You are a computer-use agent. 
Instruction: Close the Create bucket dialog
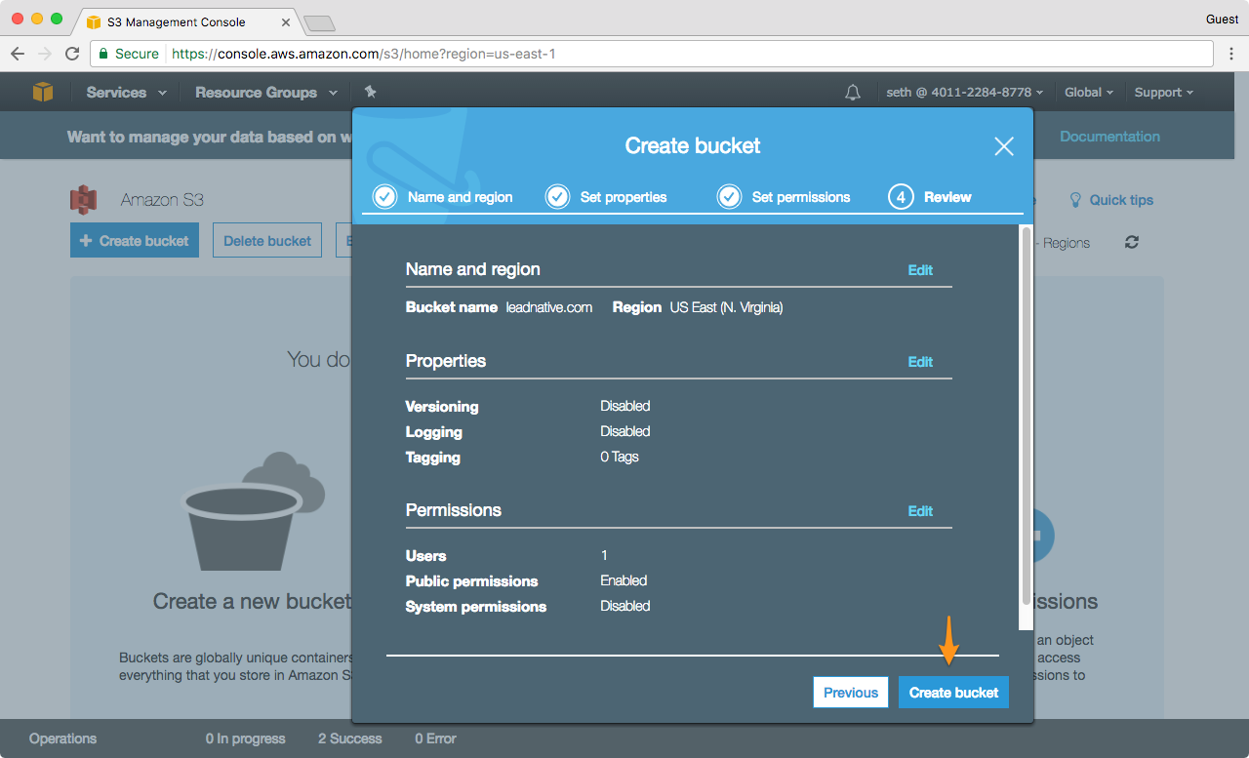point(1003,146)
